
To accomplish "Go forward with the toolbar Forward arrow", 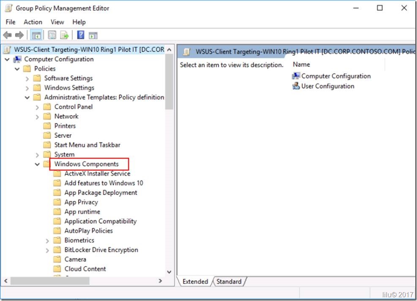I will 19,35.
